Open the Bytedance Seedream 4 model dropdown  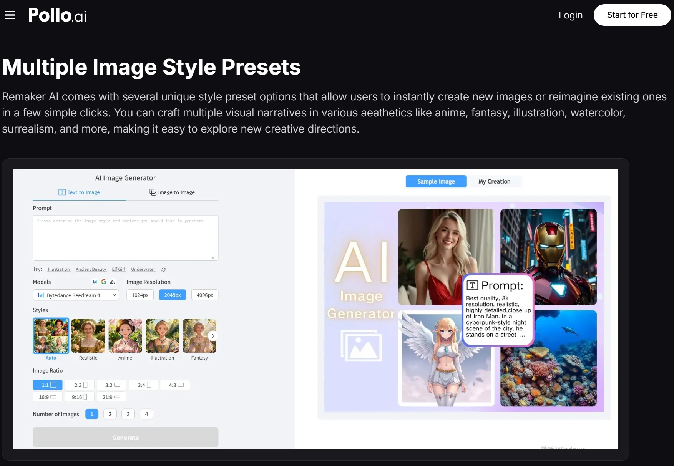(76, 295)
